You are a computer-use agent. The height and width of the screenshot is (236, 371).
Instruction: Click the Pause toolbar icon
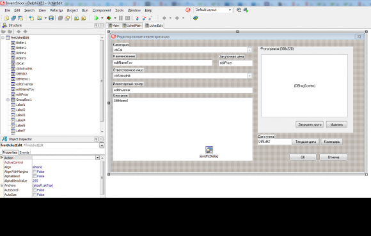121,18
